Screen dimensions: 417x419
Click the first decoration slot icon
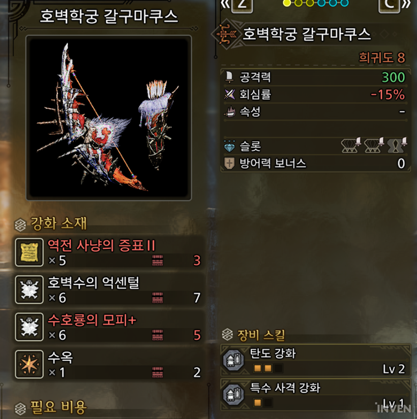351,145
